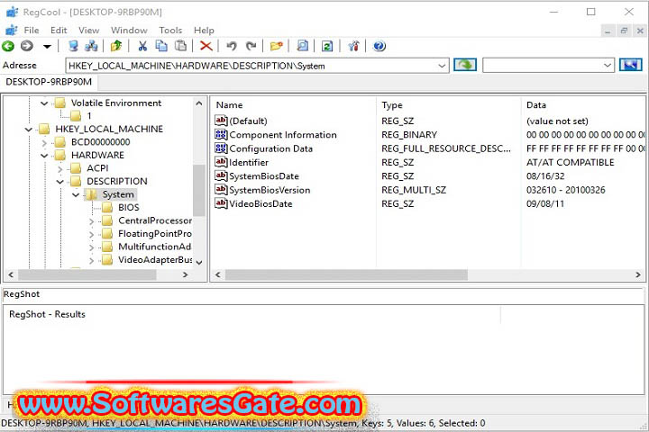Select the key named 1 under Volatile Environment

(x=89, y=116)
